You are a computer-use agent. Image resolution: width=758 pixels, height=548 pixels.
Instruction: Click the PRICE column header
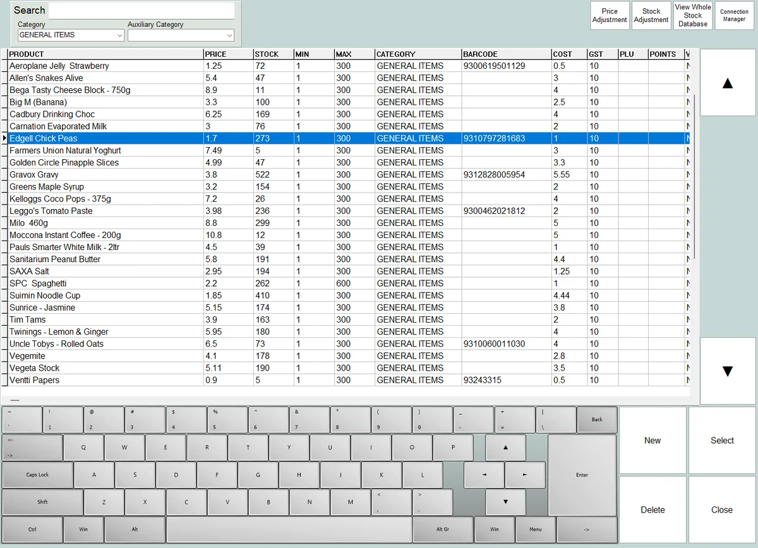point(228,54)
